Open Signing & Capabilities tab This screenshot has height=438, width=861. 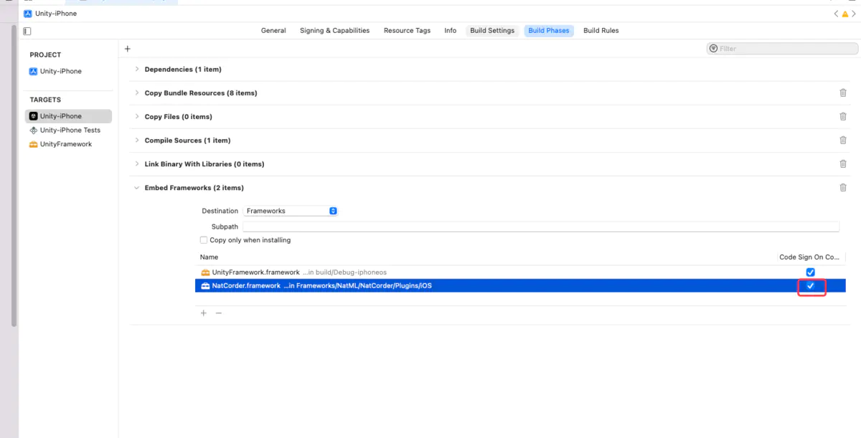(x=334, y=31)
